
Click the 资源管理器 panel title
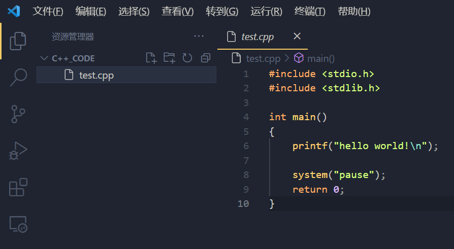(73, 37)
